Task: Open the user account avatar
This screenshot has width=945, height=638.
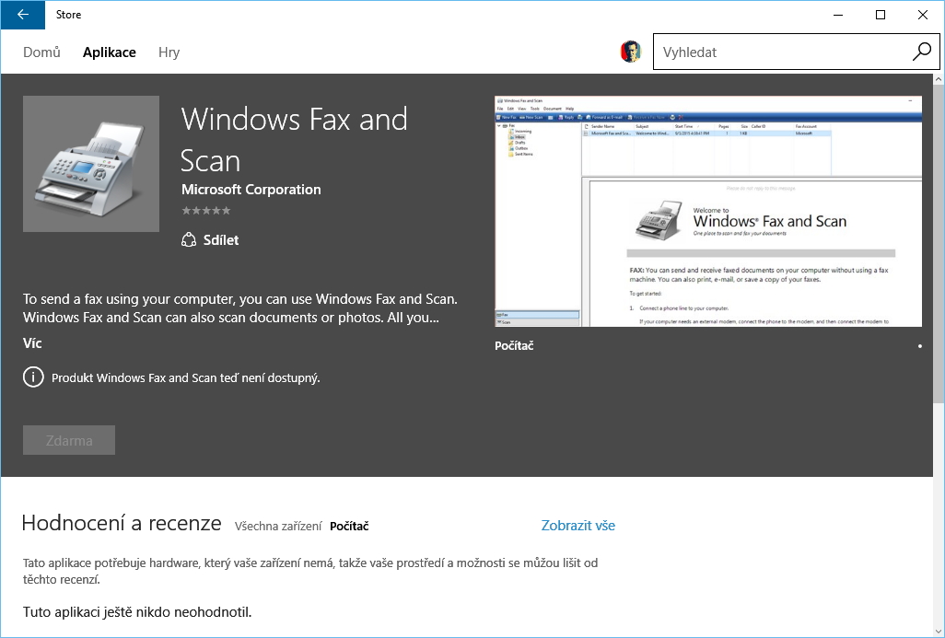Action: pyautogui.click(x=630, y=52)
